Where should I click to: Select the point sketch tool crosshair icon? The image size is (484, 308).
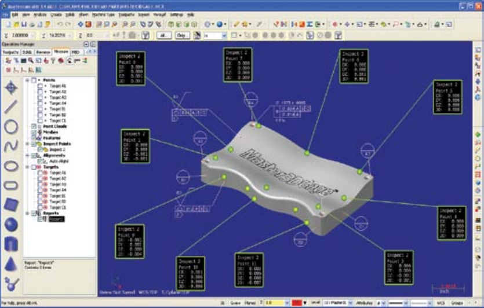tap(11, 88)
